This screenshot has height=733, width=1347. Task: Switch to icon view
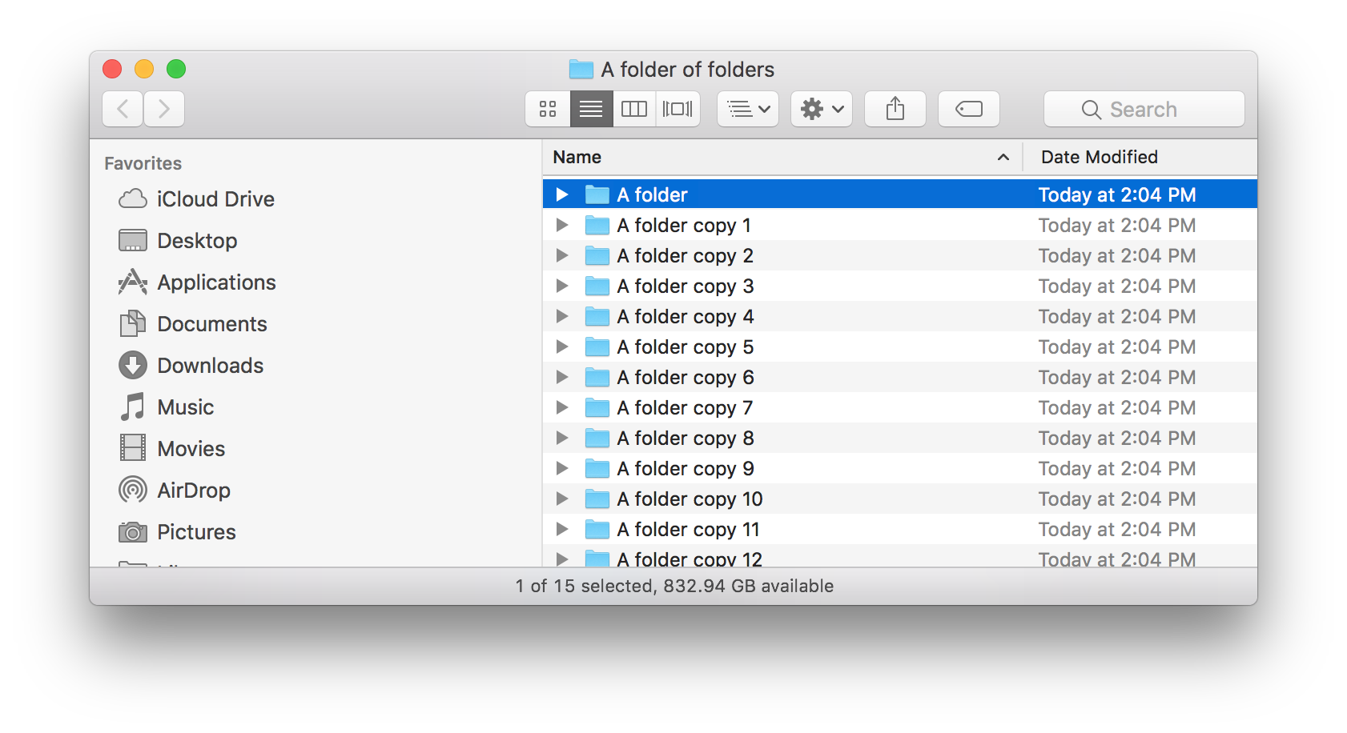point(548,109)
